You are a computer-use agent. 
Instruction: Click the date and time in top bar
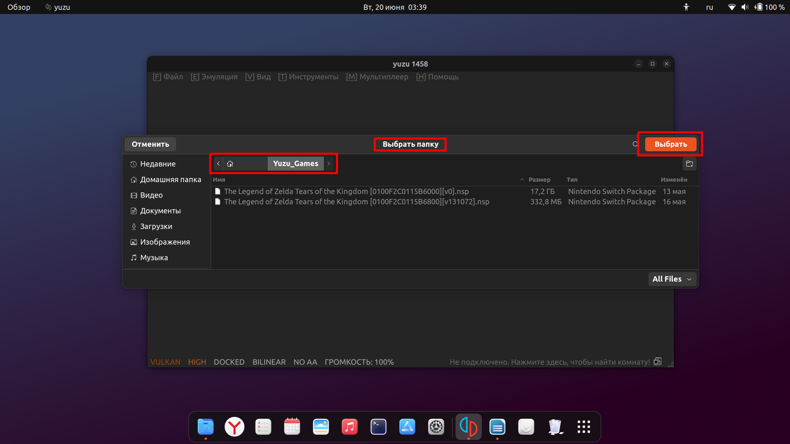pos(395,7)
